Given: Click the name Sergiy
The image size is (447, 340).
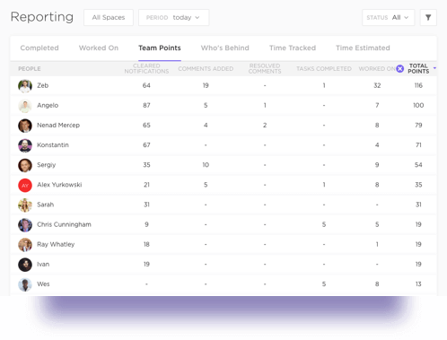Looking at the screenshot, I should coord(47,165).
